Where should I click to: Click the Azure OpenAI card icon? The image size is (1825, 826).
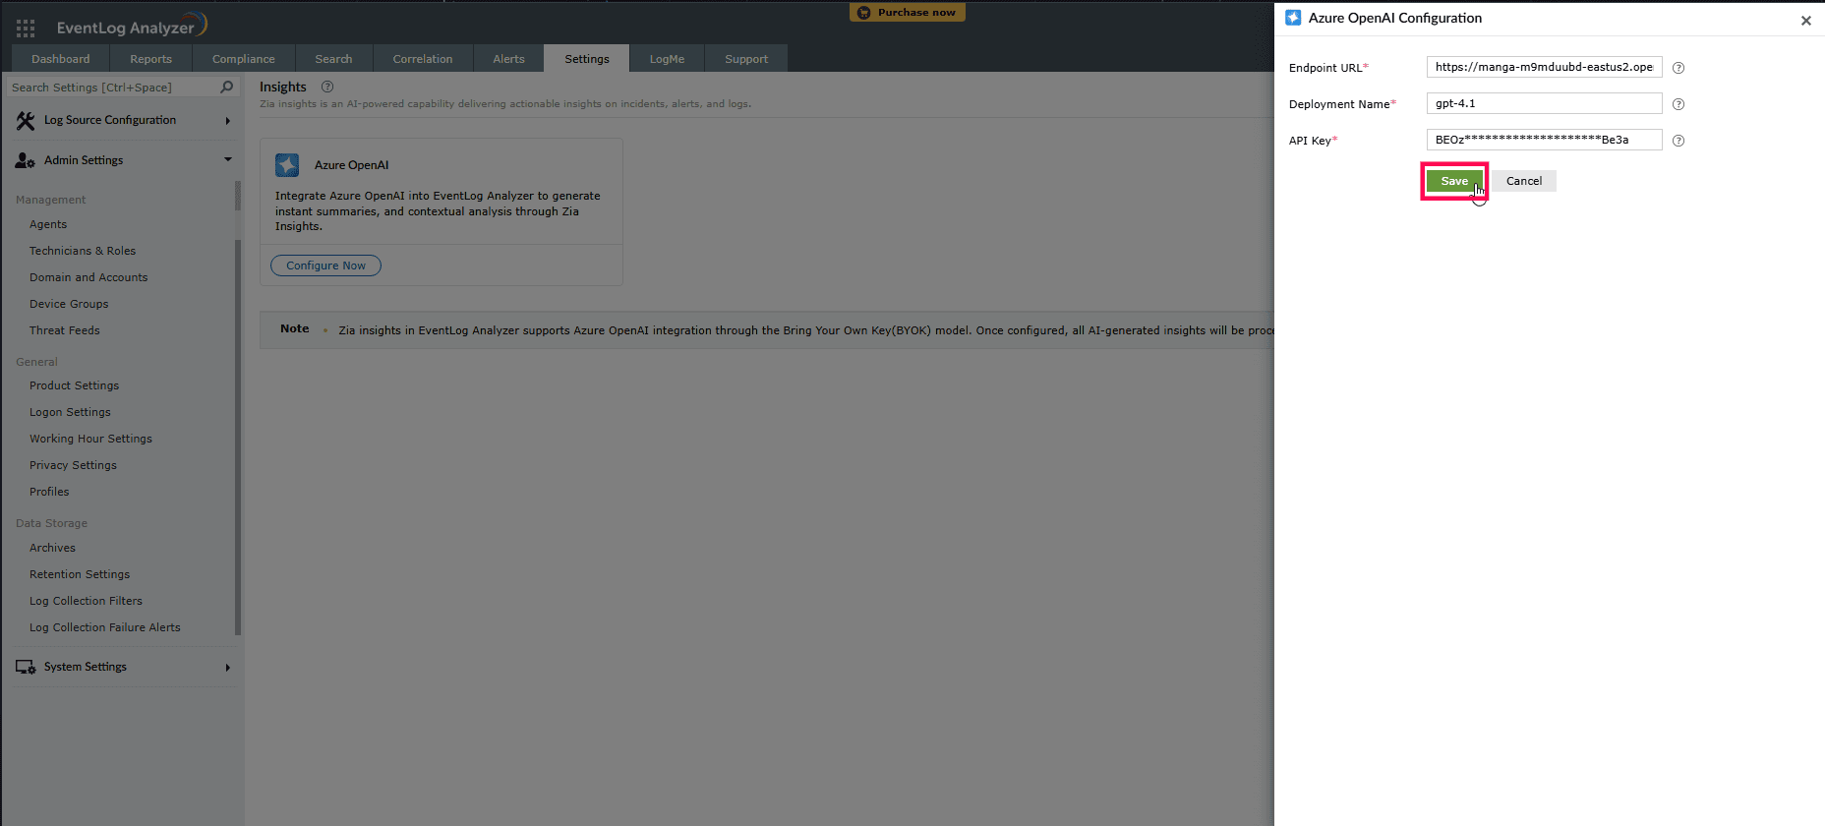287,164
